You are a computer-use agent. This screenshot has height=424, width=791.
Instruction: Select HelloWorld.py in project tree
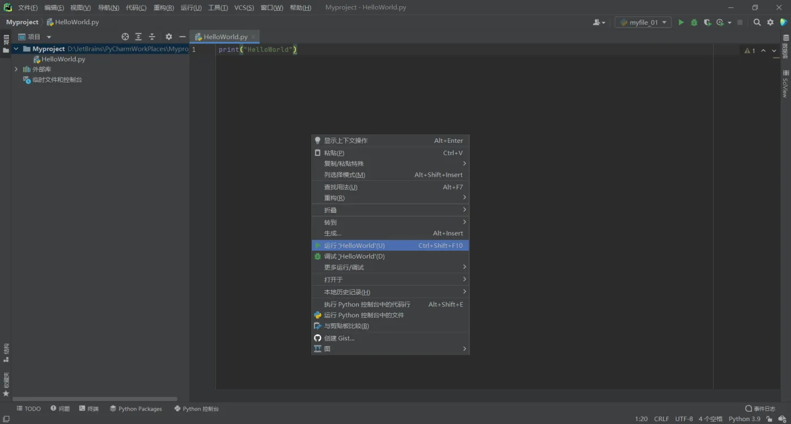pos(59,59)
